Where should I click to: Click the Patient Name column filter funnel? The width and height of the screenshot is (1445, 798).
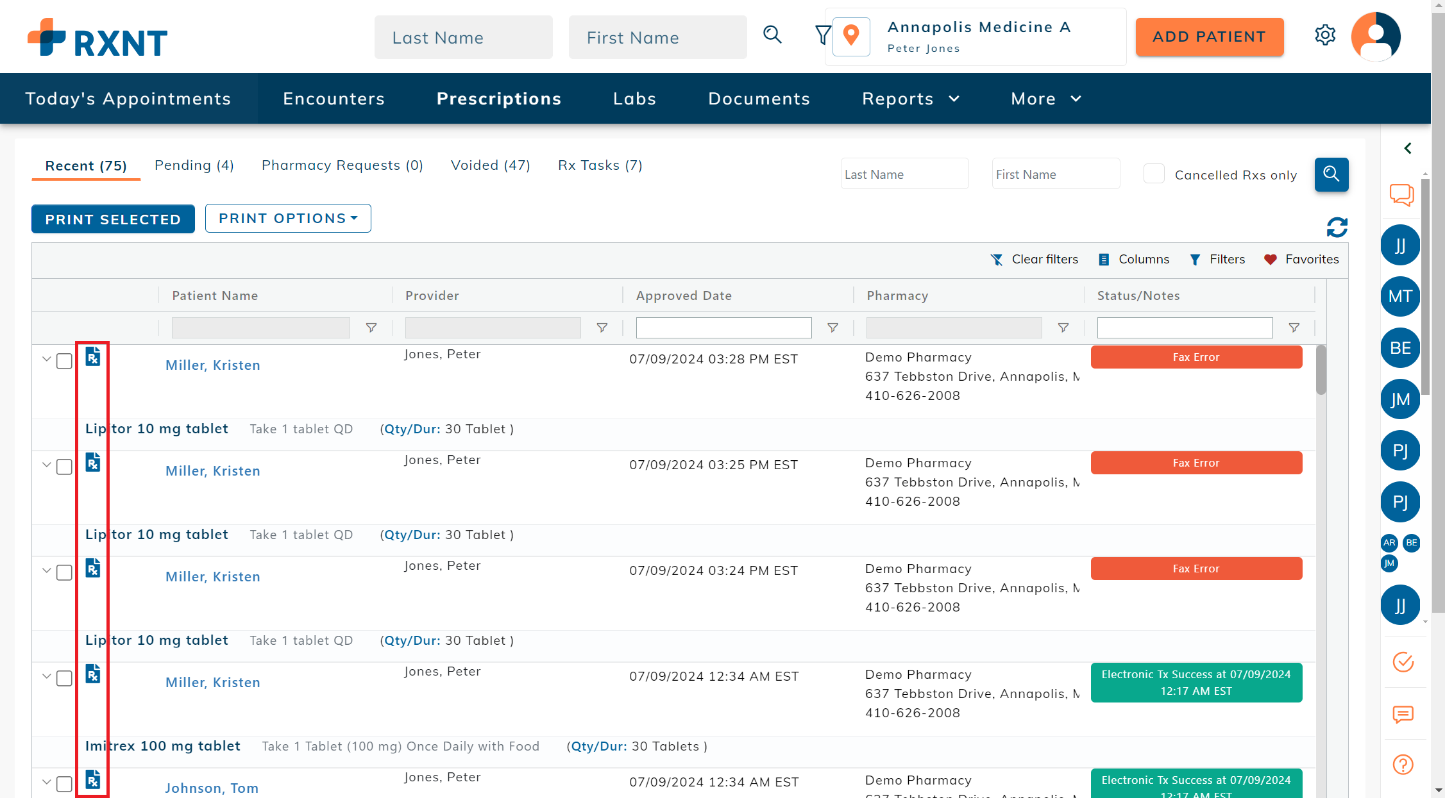371,328
